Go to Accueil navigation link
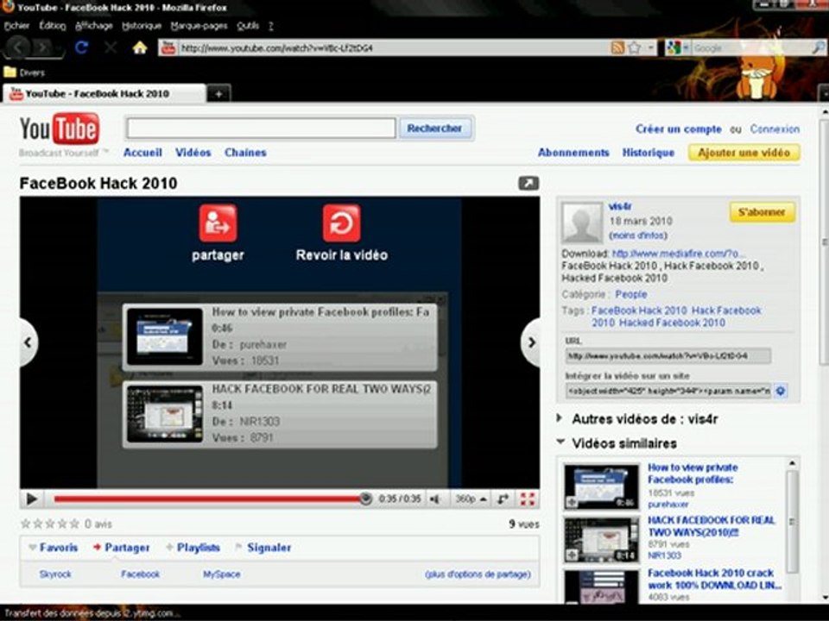The width and height of the screenshot is (829, 621). [x=142, y=153]
